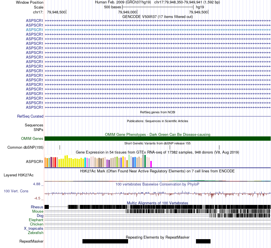The image size is (271, 248).
Task: Click the 79,948,500 ruler coordinate
Action: point(56,12)
